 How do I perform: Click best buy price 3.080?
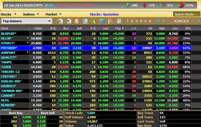pyautogui.click(x=27, y=121)
